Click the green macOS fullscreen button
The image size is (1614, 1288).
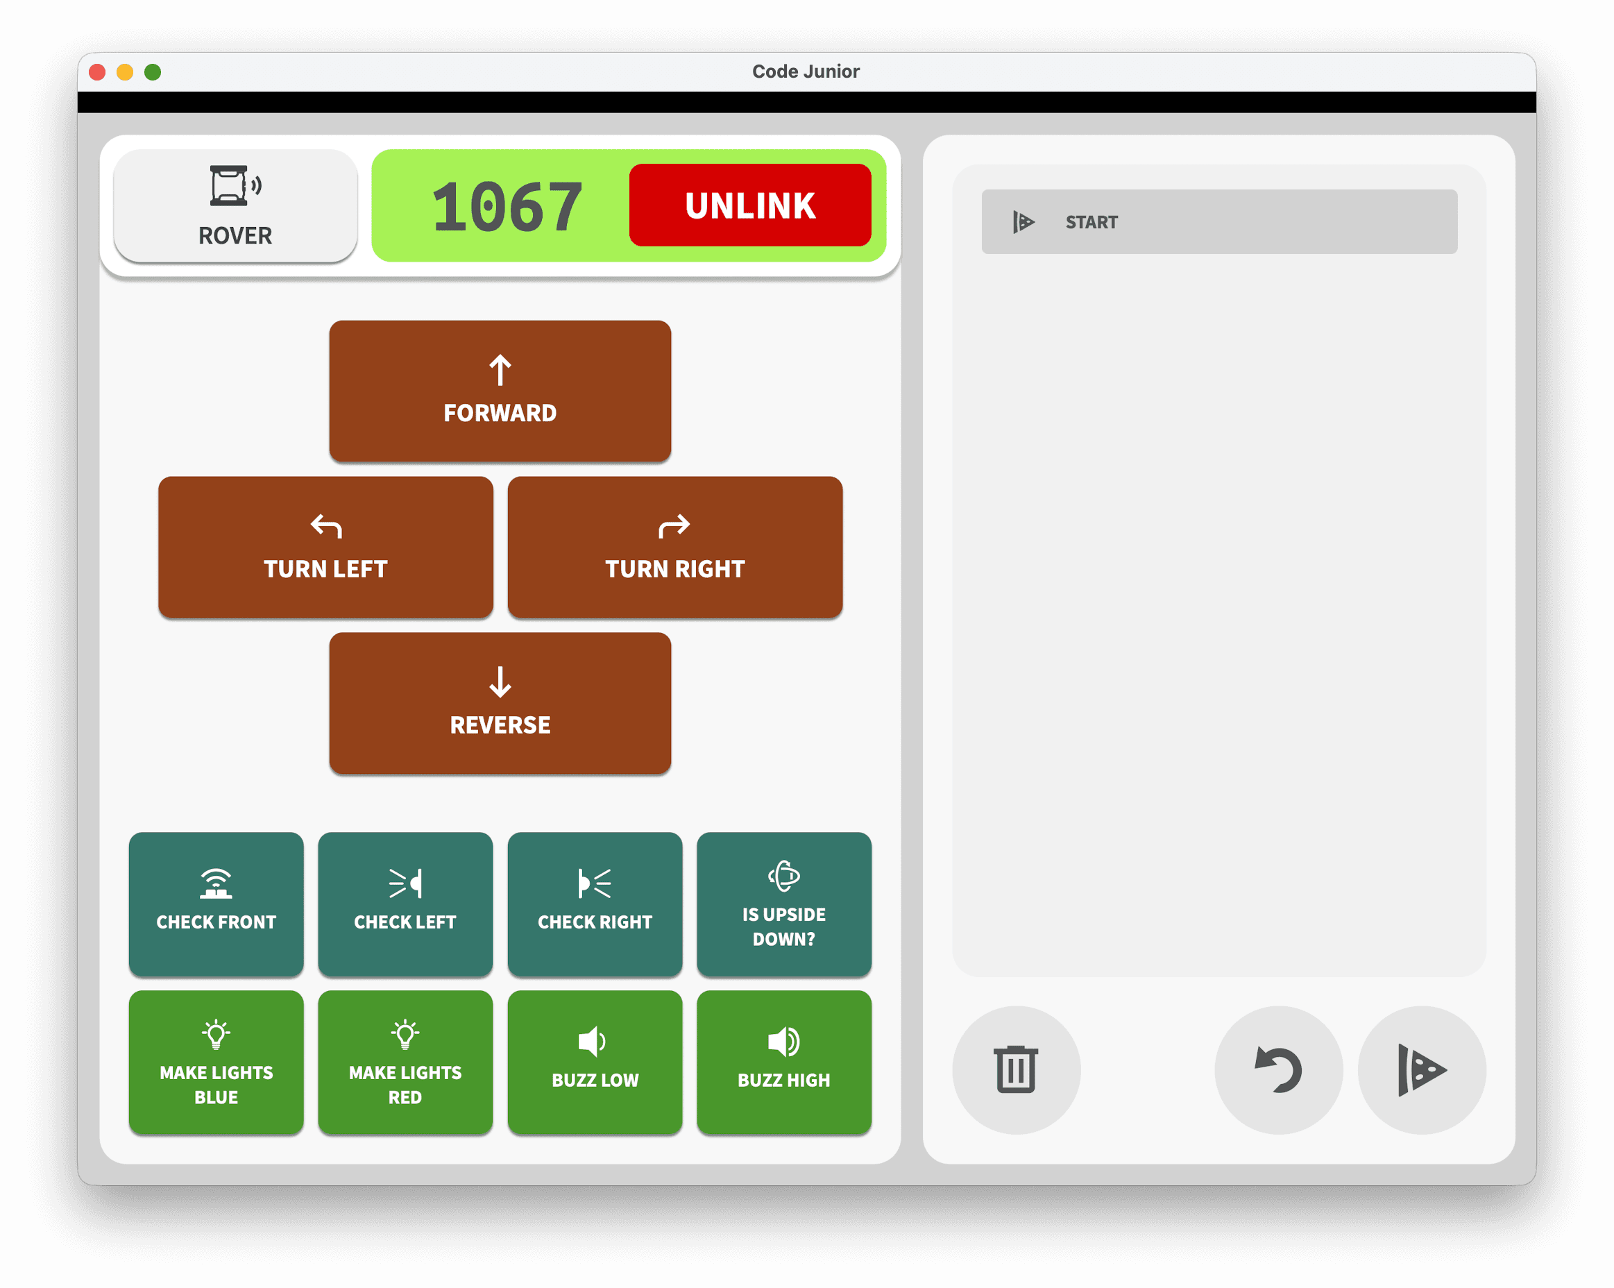(153, 72)
